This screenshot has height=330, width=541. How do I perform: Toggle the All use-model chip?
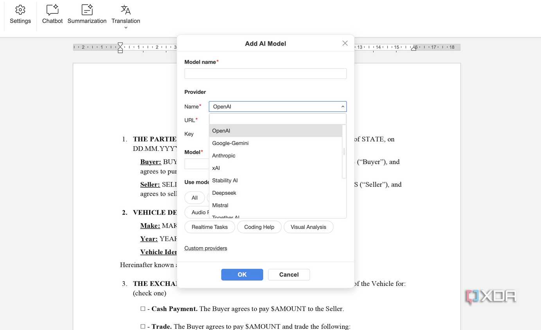pos(194,198)
